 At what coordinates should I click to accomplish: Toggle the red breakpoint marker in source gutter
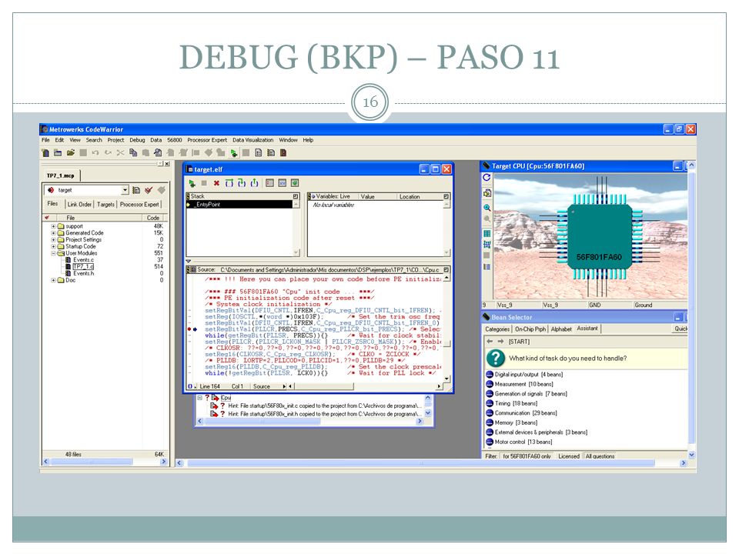[x=189, y=329]
